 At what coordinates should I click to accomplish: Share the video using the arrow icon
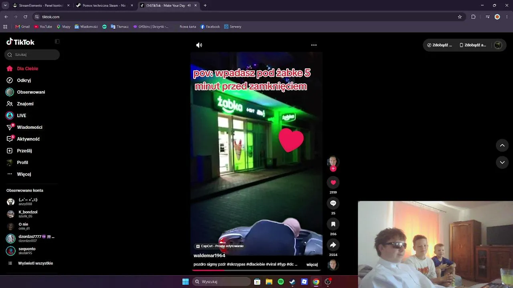pos(333,245)
